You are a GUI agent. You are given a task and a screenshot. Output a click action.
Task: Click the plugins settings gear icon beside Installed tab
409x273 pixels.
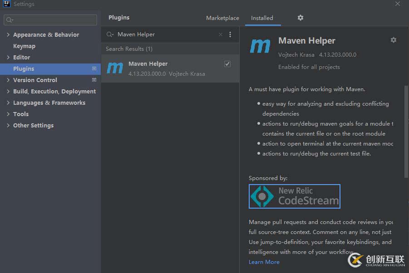pyautogui.click(x=301, y=18)
